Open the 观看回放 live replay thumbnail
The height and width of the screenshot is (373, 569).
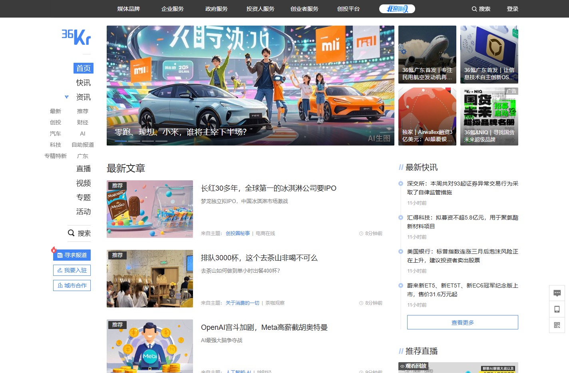coord(458,368)
